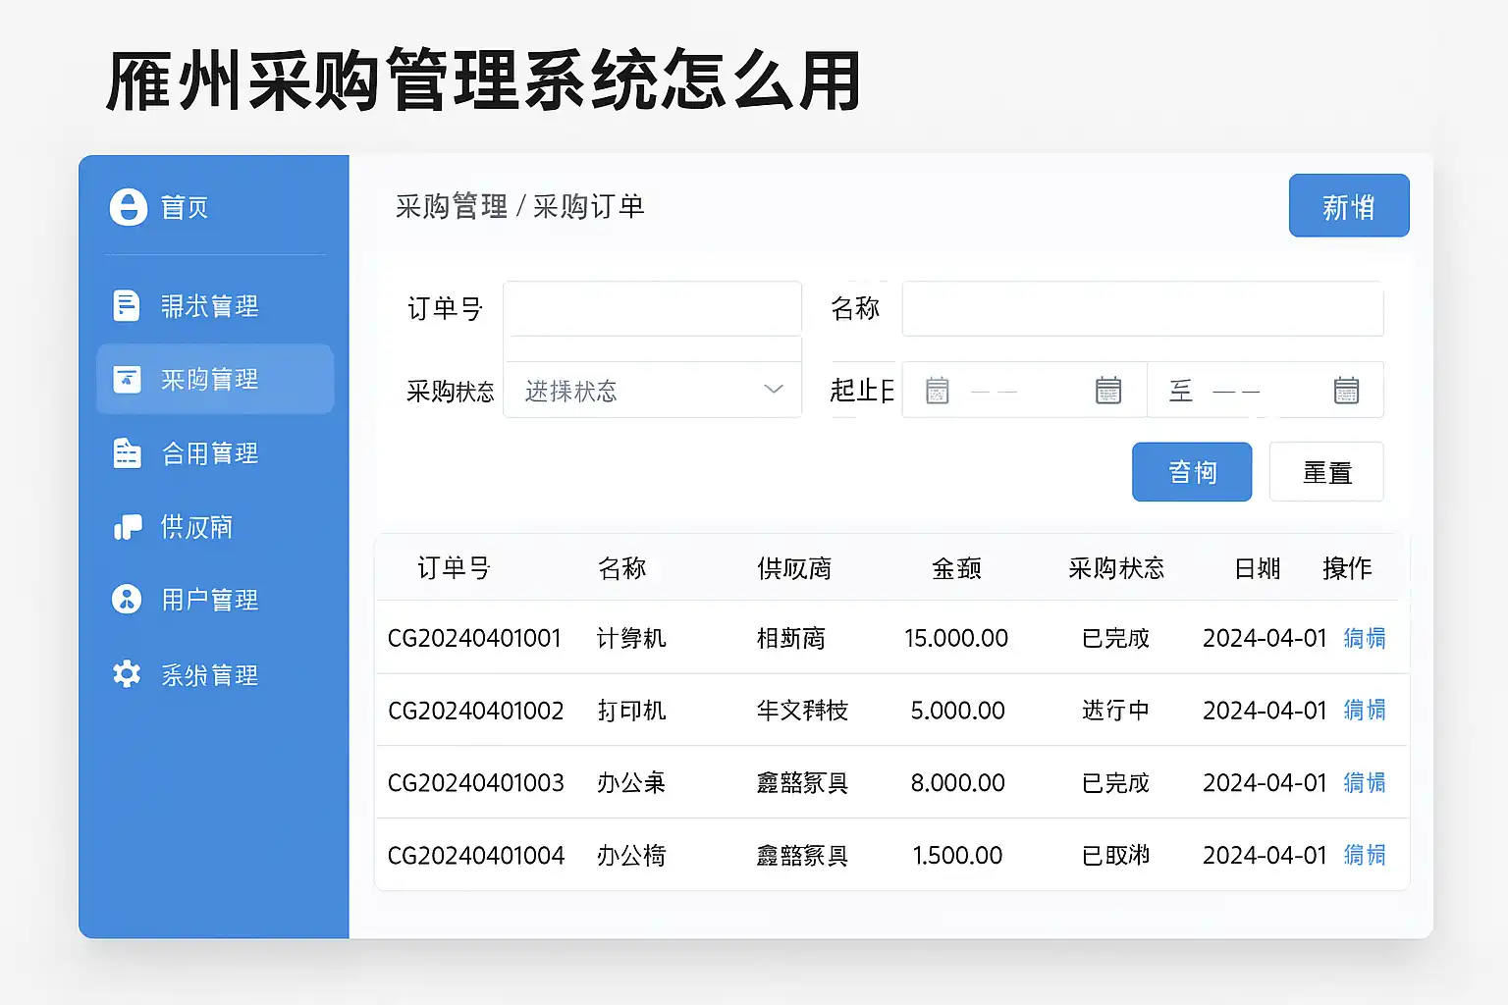
Task: Click 打印机 item name cell
Action: pos(631,710)
